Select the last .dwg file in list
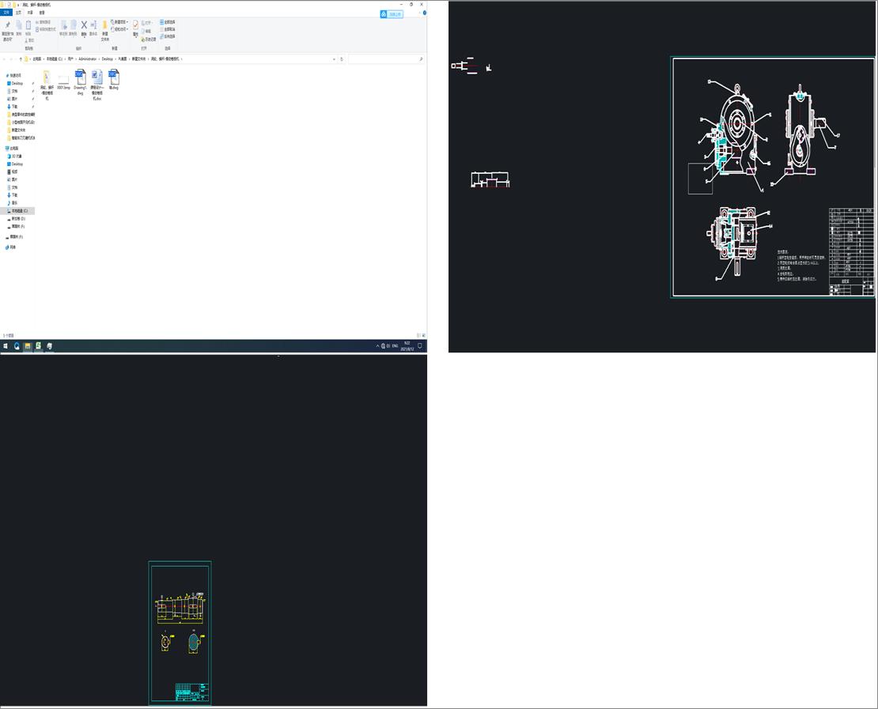The image size is (878, 709). coord(114,80)
